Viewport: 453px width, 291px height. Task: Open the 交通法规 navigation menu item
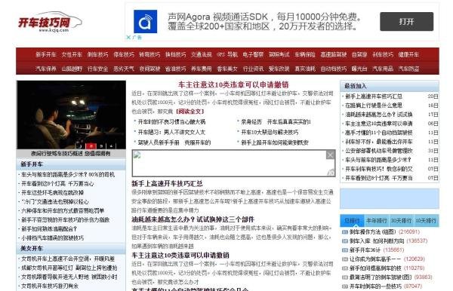click(202, 54)
